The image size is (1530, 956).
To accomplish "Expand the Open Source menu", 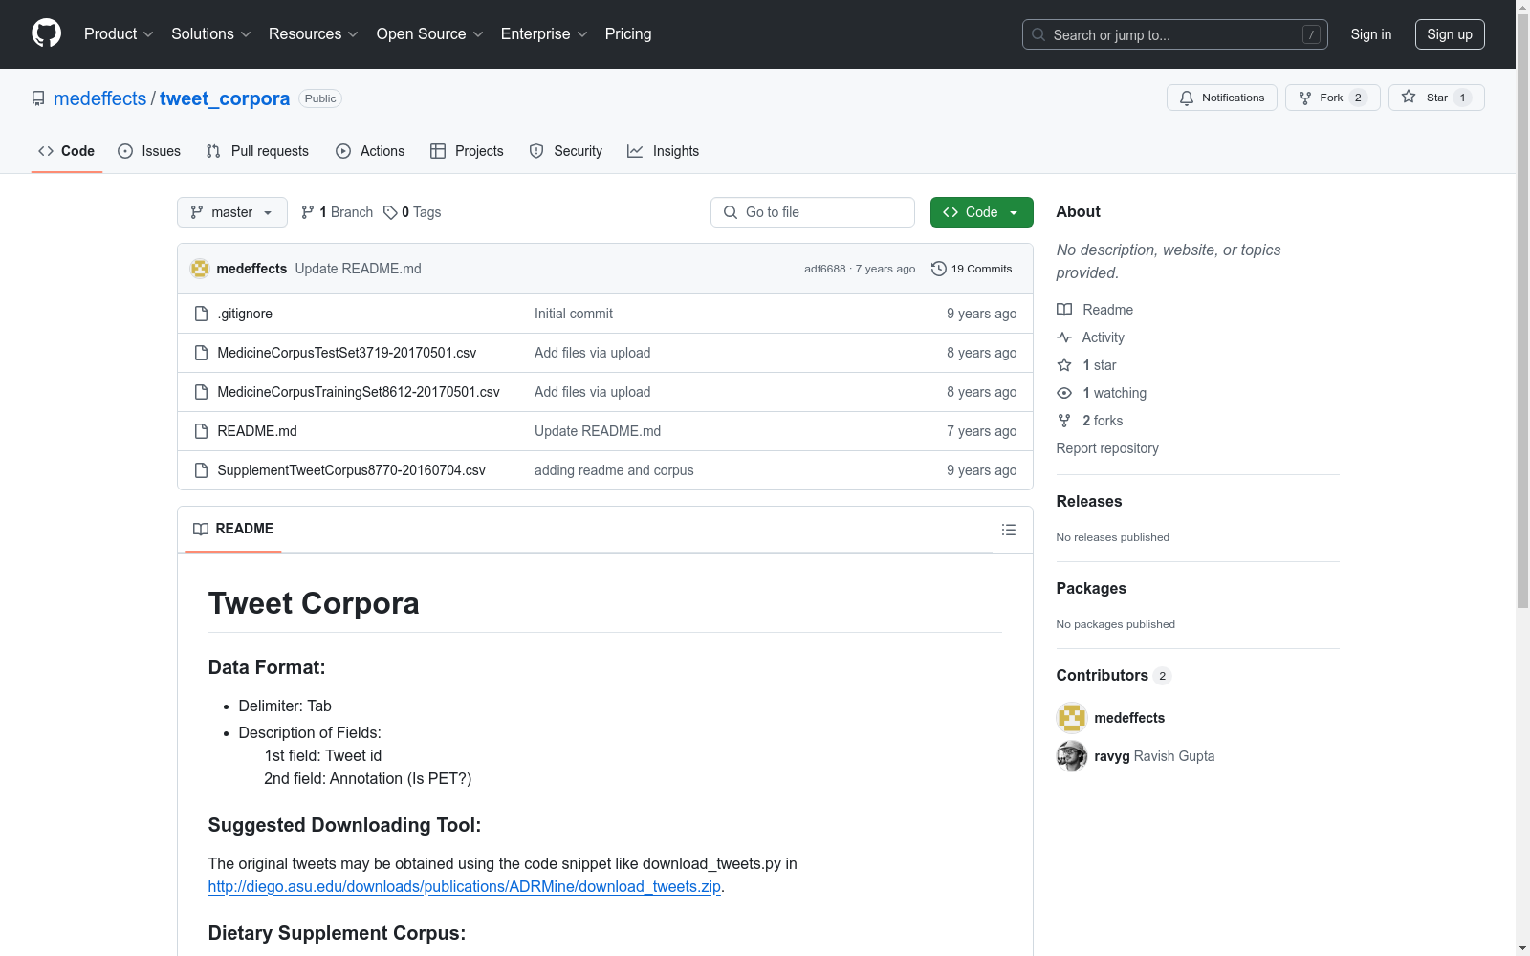I will 430,34.
